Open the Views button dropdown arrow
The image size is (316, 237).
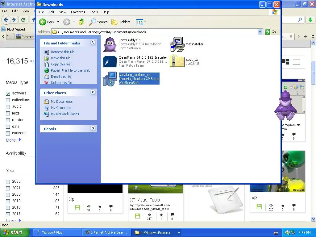coord(145,22)
